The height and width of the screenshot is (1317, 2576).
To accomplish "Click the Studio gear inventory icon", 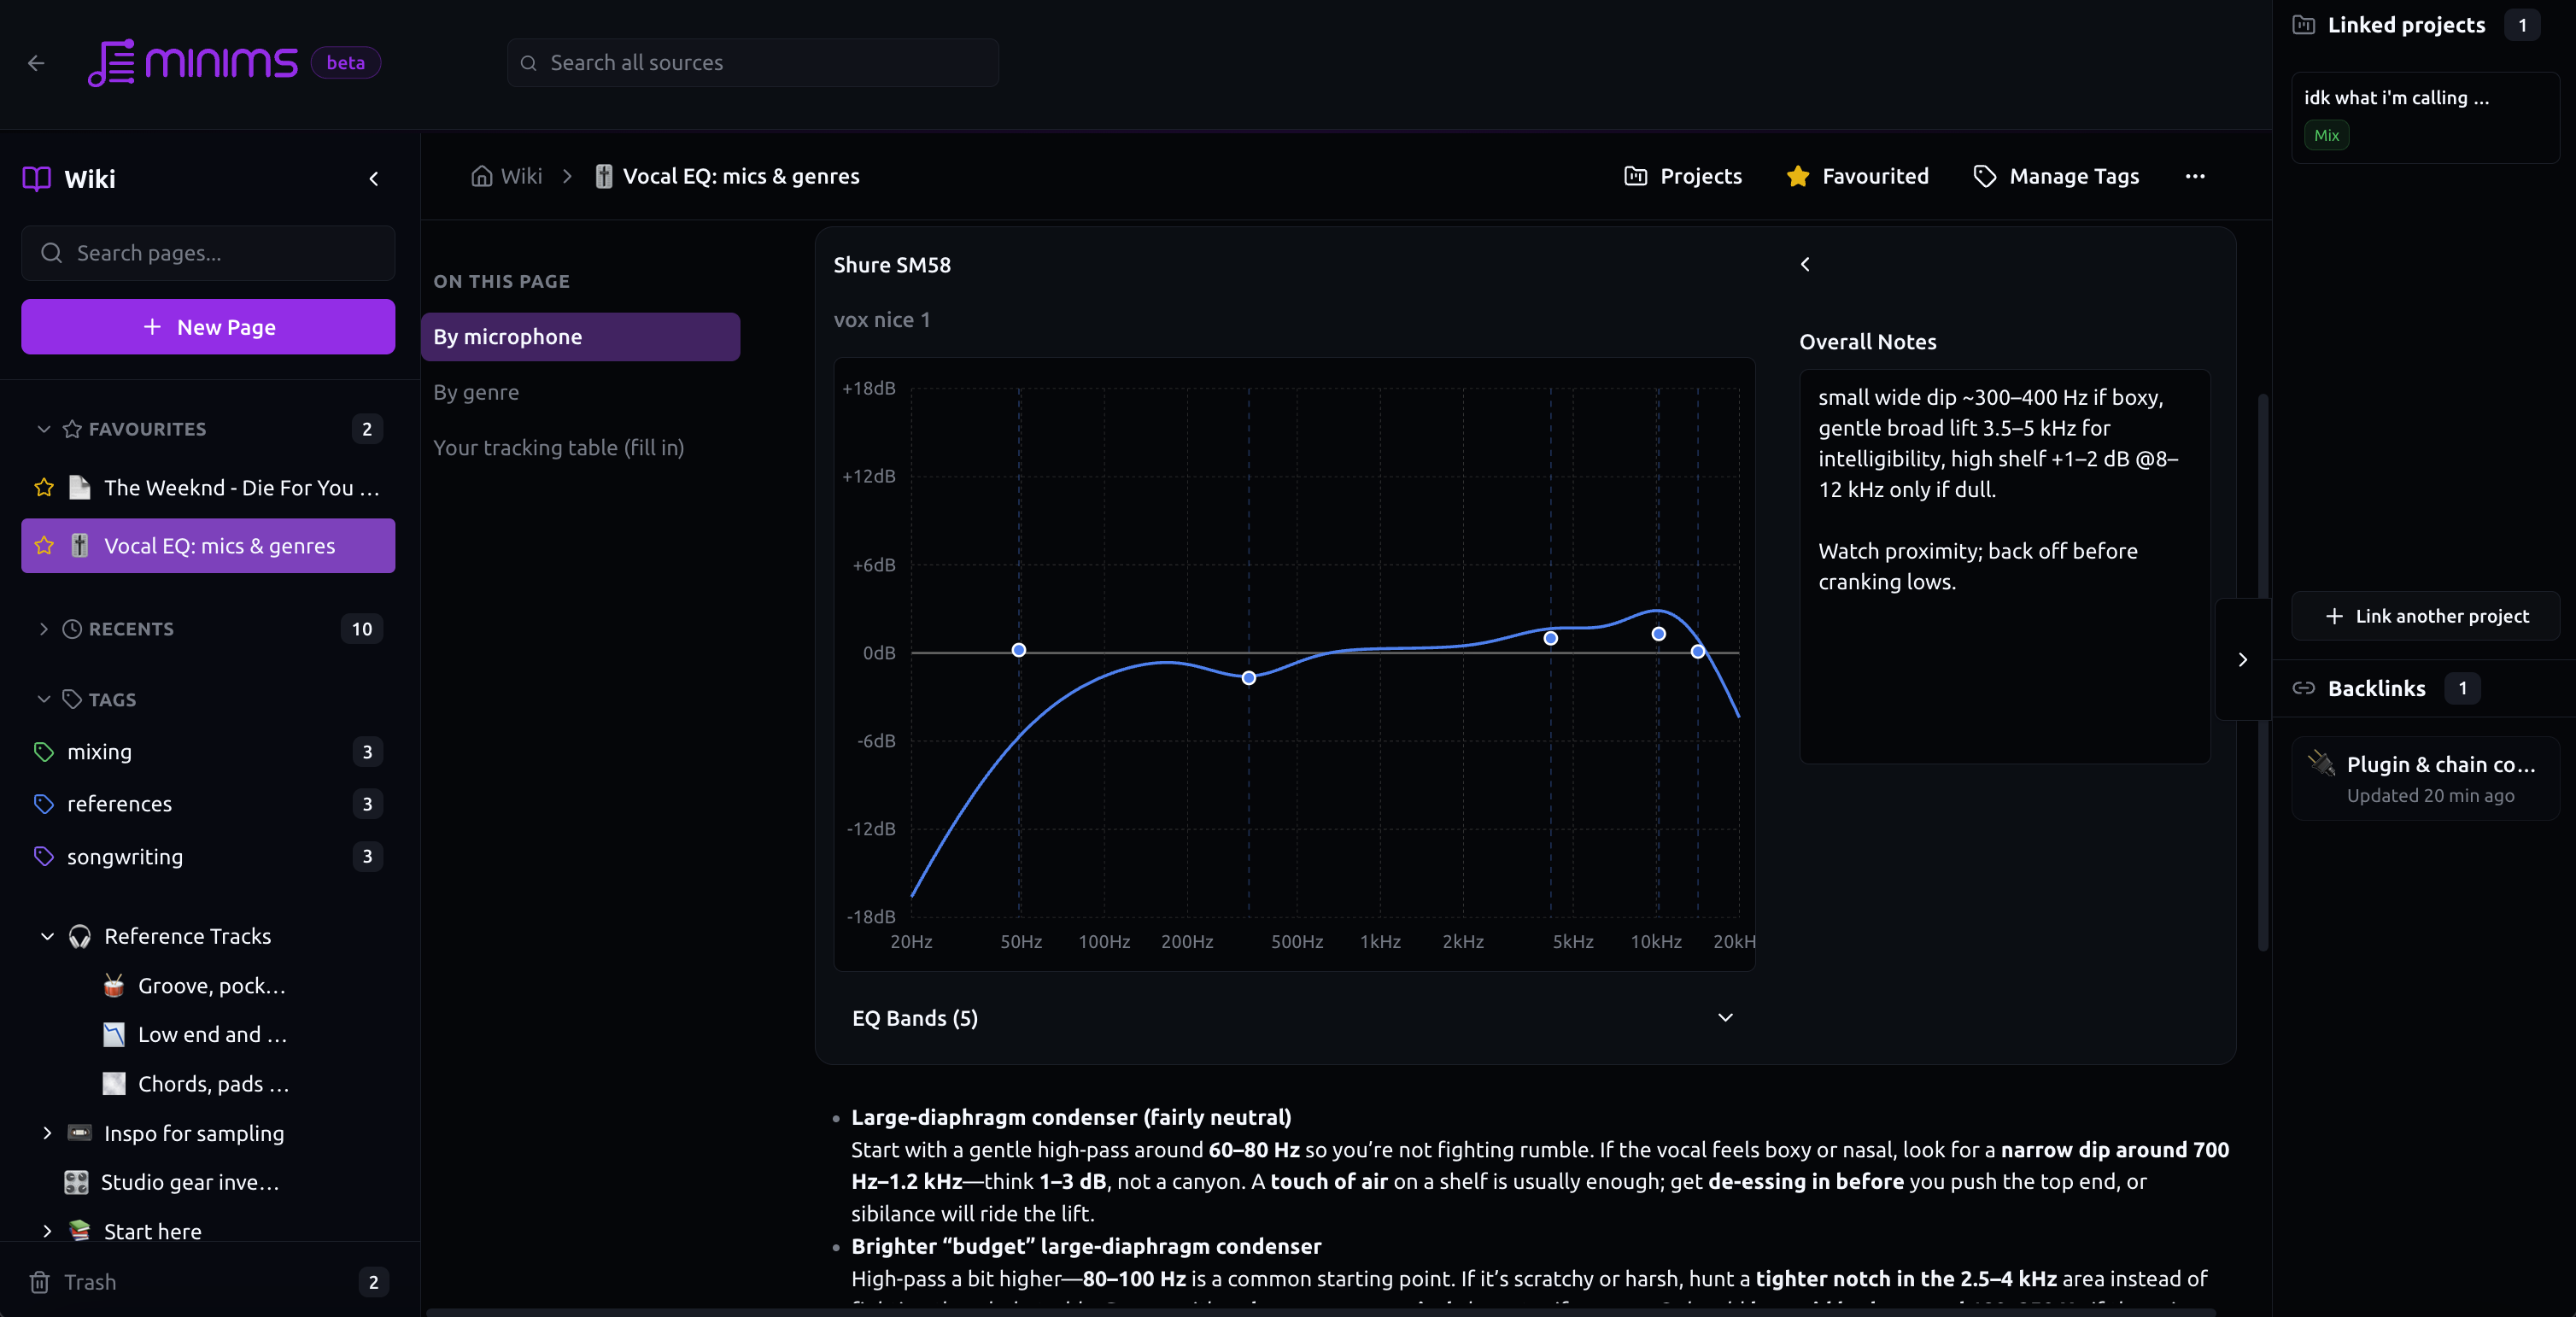I will pos(76,1182).
